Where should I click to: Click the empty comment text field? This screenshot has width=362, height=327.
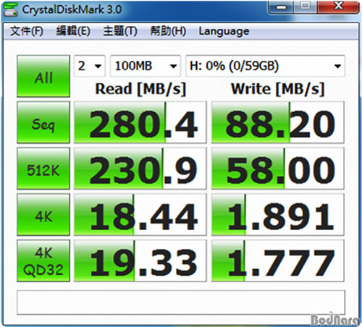pyautogui.click(x=181, y=302)
